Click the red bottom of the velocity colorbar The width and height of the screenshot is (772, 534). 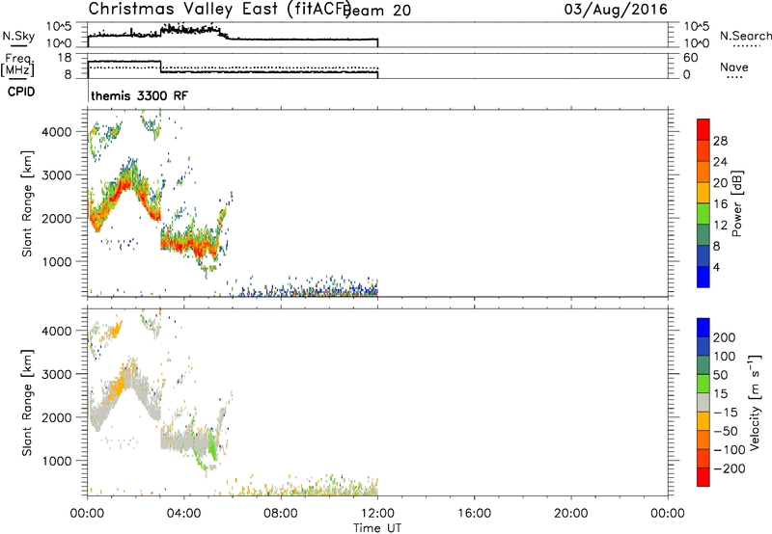(x=703, y=477)
